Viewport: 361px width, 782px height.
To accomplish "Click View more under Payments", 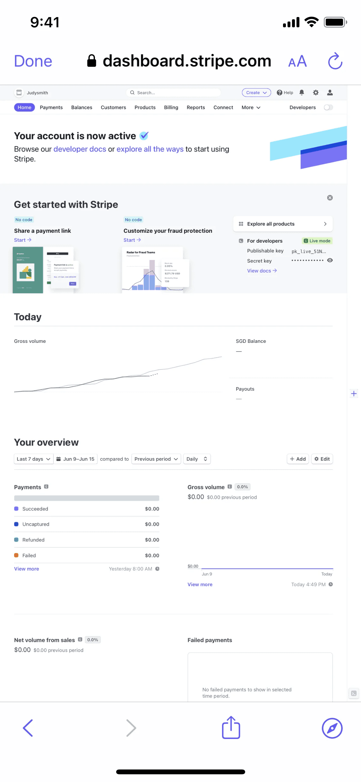I will point(27,569).
